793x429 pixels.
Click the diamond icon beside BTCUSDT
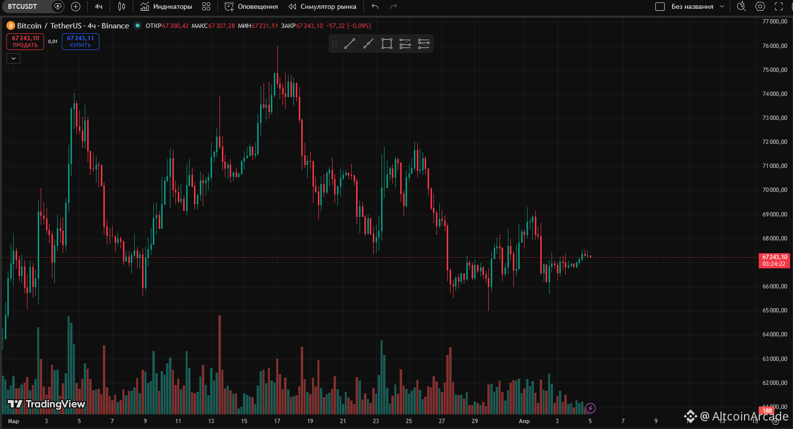click(58, 6)
